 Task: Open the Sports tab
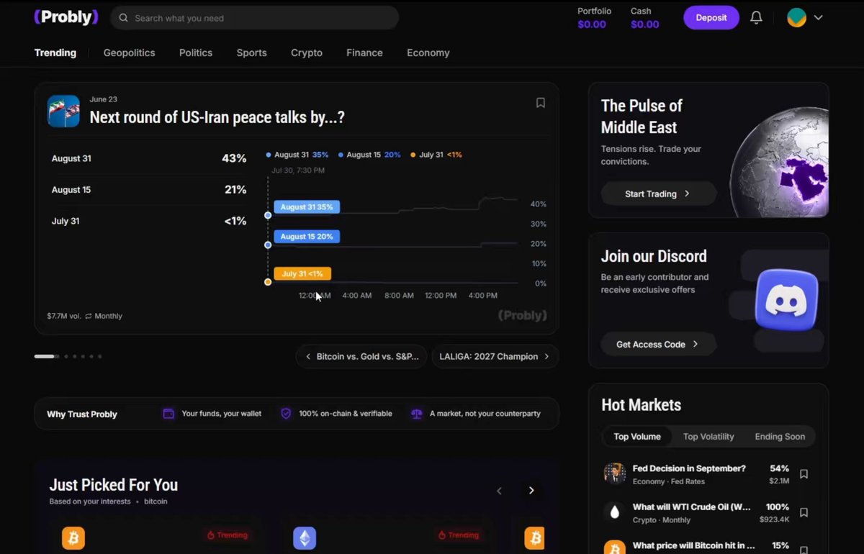coord(251,53)
